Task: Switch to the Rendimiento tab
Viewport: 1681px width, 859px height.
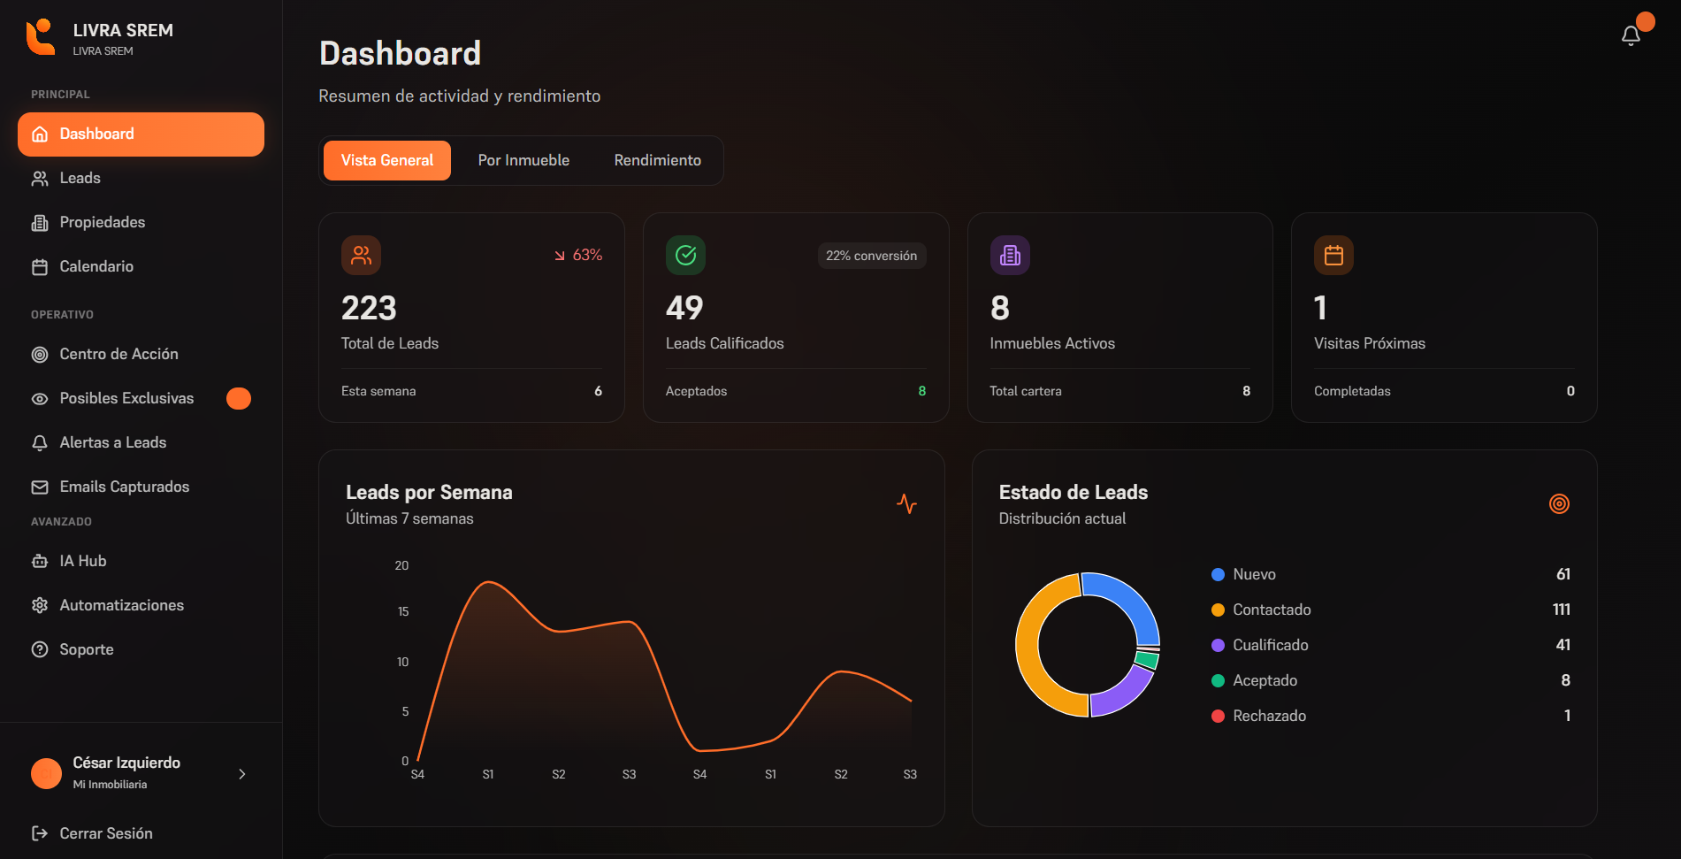Action: click(657, 161)
